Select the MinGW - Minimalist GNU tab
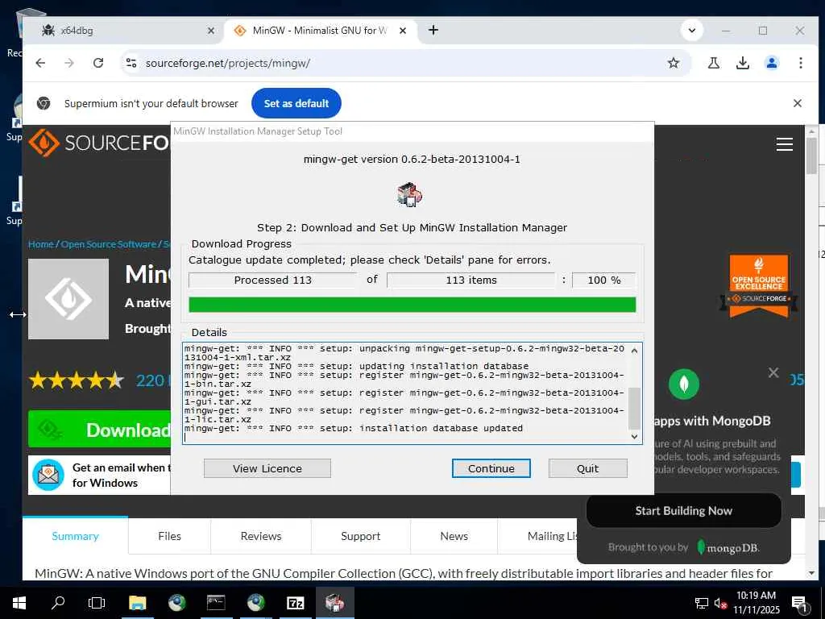 pos(321,31)
